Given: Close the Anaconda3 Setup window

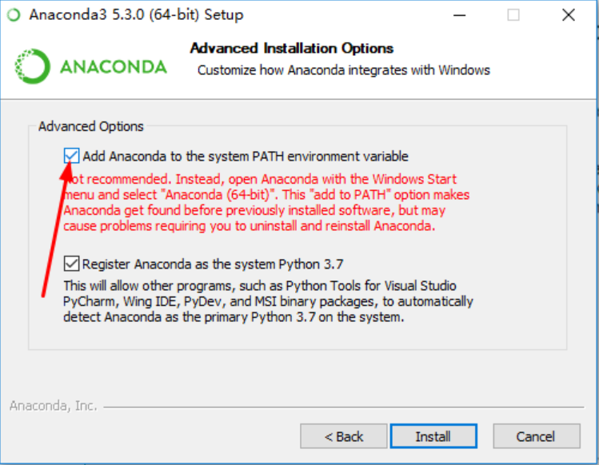Looking at the screenshot, I should pos(569,15).
